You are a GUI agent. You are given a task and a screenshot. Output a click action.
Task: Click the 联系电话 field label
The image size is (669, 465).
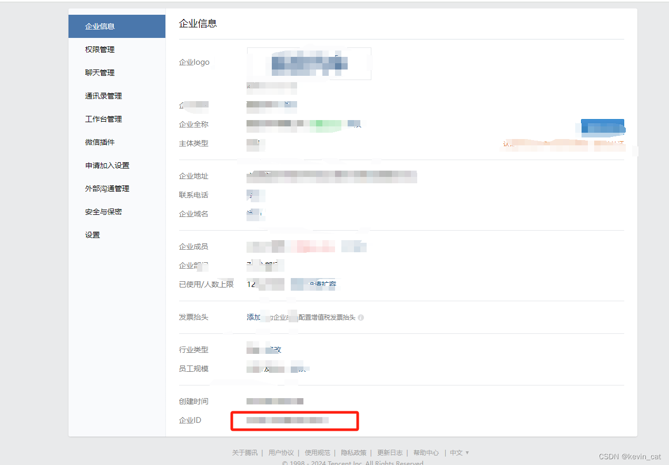pos(194,195)
